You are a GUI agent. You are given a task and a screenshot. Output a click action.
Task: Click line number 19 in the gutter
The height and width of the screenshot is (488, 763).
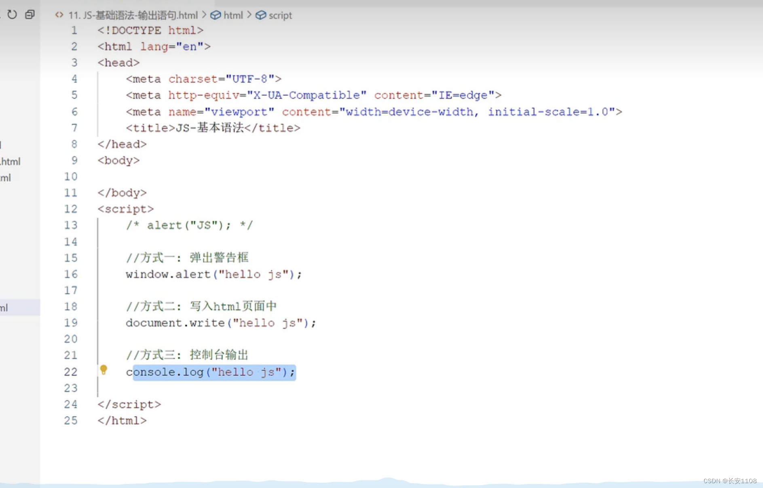tap(71, 323)
